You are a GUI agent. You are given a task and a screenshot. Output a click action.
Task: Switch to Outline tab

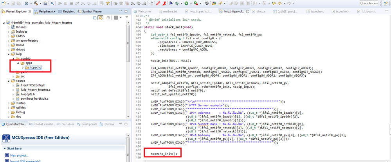tap(107, 124)
